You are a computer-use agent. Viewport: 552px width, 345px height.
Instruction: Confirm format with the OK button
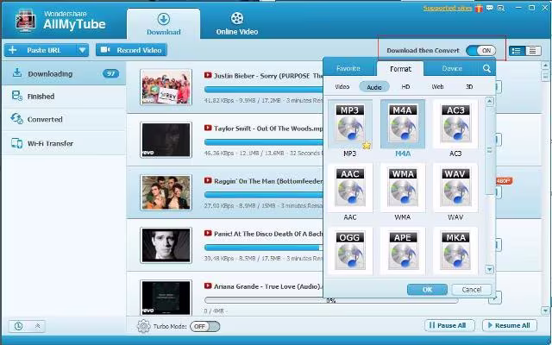pos(428,290)
